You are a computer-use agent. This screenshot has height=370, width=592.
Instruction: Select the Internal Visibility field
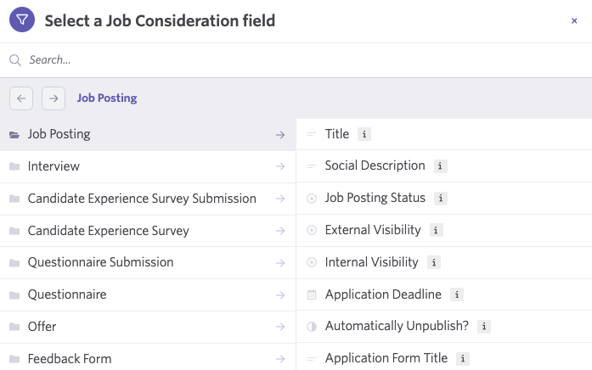tap(371, 262)
